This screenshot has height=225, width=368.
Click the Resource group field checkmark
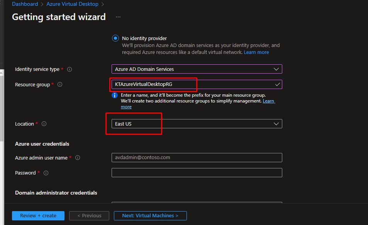coord(277,84)
